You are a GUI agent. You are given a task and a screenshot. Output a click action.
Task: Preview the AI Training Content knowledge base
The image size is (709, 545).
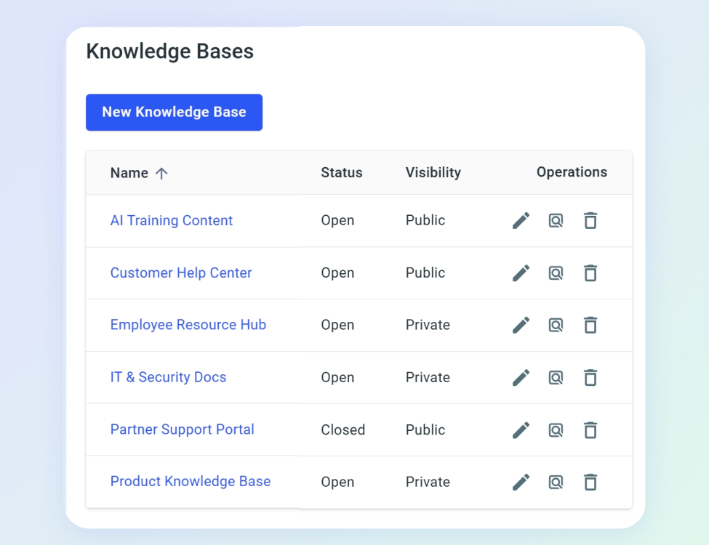[556, 220]
